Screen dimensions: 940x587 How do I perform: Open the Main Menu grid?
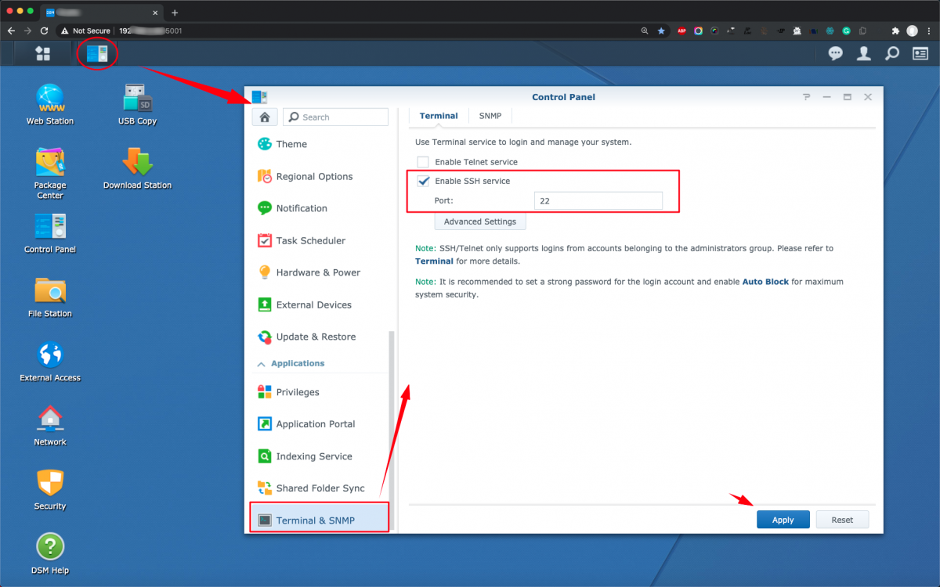click(43, 53)
